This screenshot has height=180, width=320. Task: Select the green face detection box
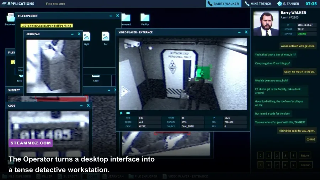coord(203,73)
